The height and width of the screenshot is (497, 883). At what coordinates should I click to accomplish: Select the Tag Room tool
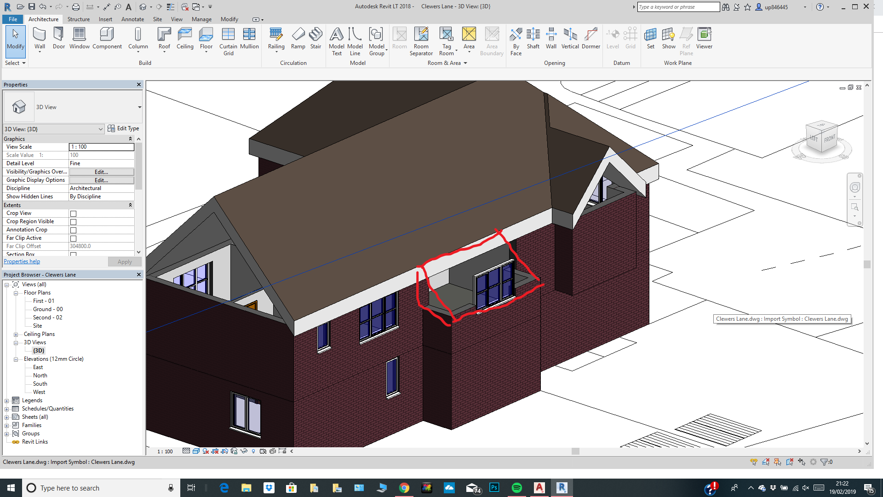pos(447,39)
